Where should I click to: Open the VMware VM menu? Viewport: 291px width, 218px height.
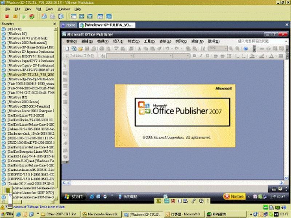(x=39, y=9)
